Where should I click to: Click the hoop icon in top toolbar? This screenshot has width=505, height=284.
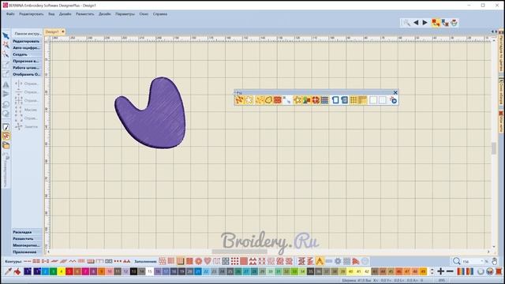[454, 23]
